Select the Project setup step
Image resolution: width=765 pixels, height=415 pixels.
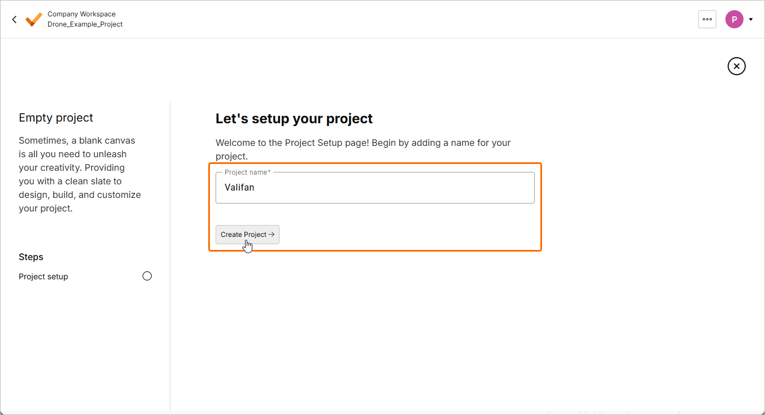(44, 276)
